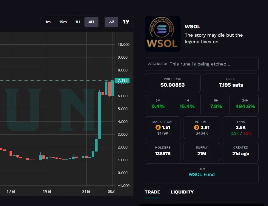Click the holders count 138575
268x206 pixels.
tap(163, 154)
